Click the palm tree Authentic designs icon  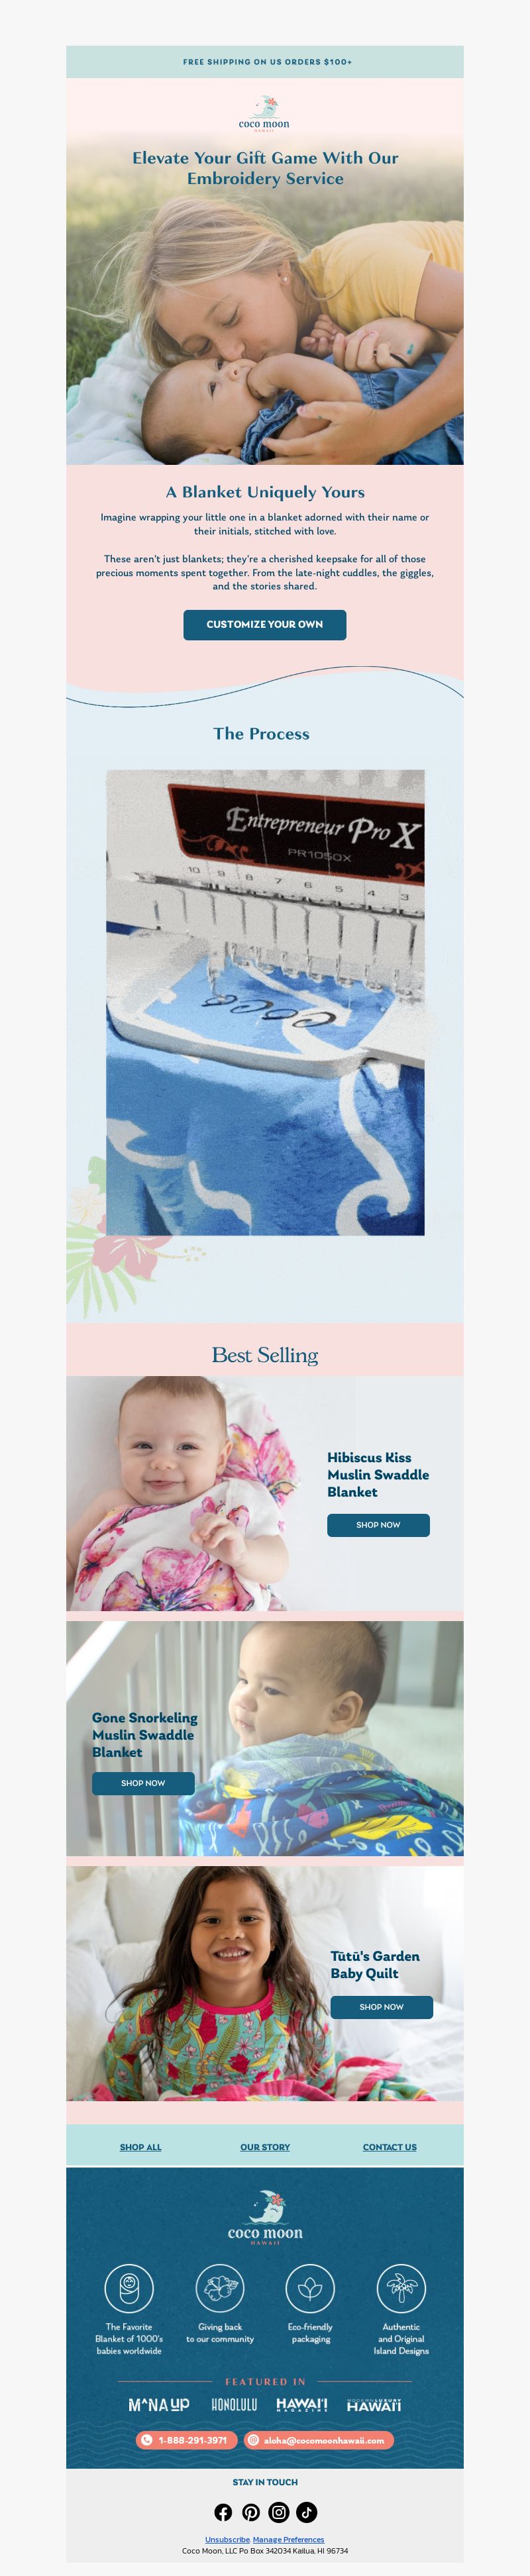click(401, 2287)
